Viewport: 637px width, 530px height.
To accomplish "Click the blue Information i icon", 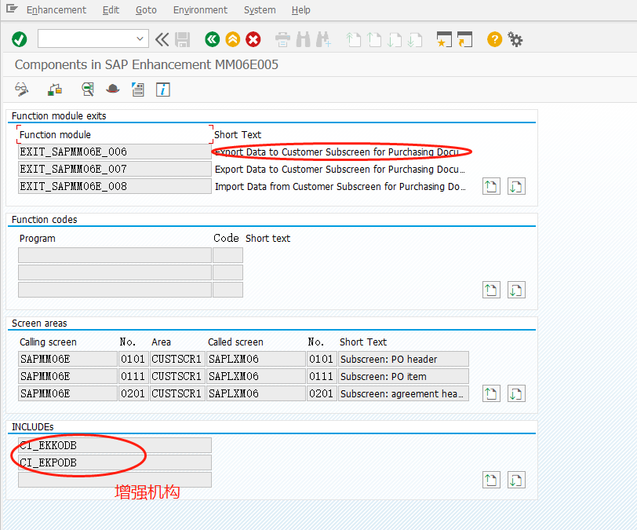I will [x=163, y=89].
